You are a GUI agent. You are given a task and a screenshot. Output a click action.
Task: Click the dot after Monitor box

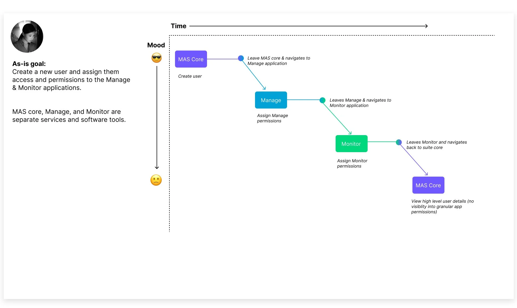point(399,142)
